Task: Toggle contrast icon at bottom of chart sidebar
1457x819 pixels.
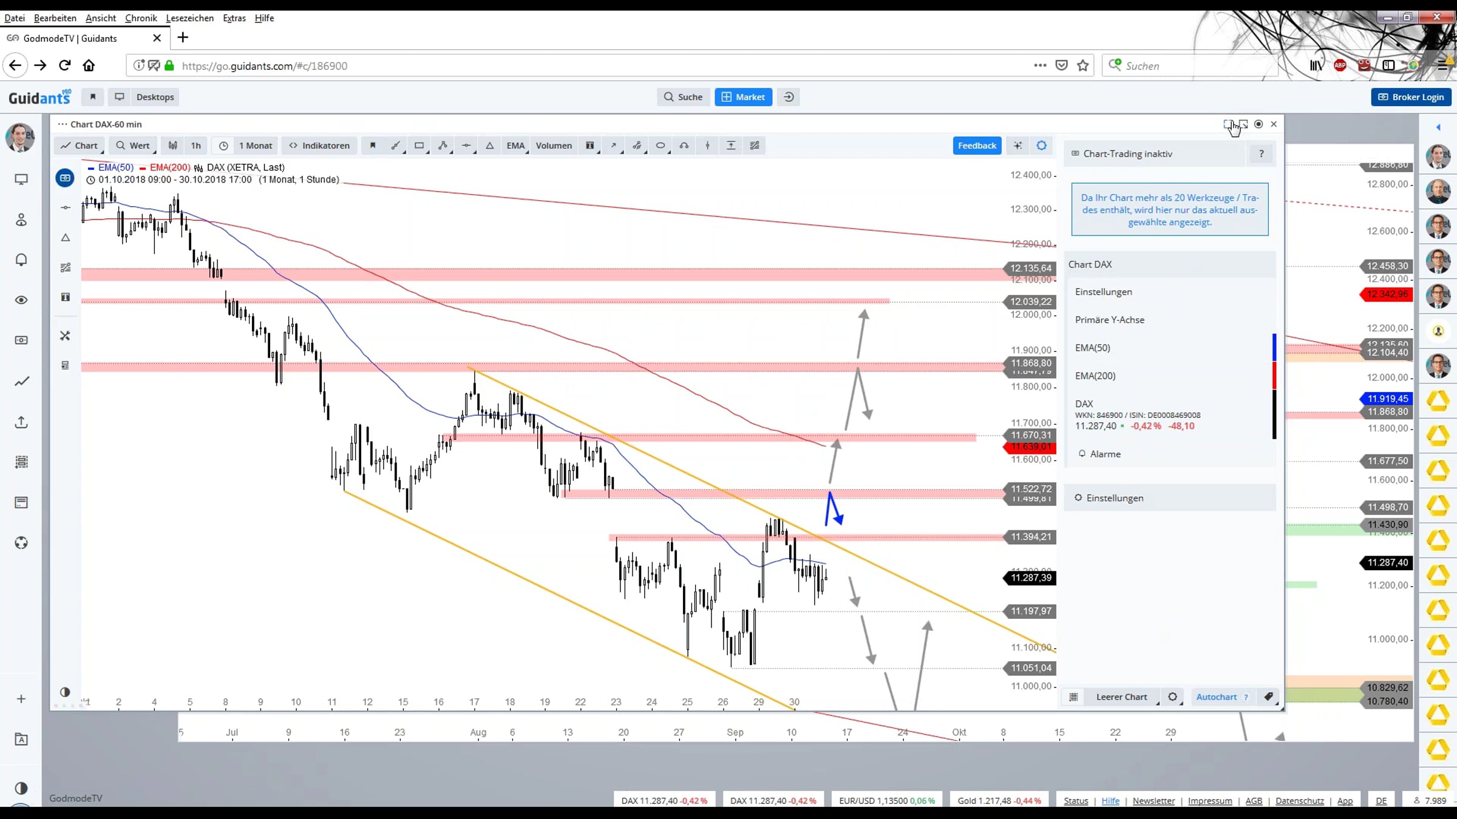Action: click(x=65, y=692)
